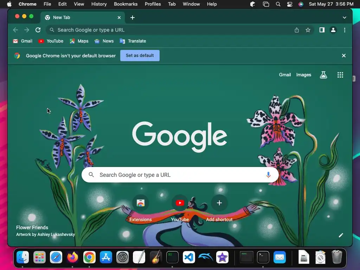Open the Bookmarks menu

pyautogui.click(x=126, y=4)
